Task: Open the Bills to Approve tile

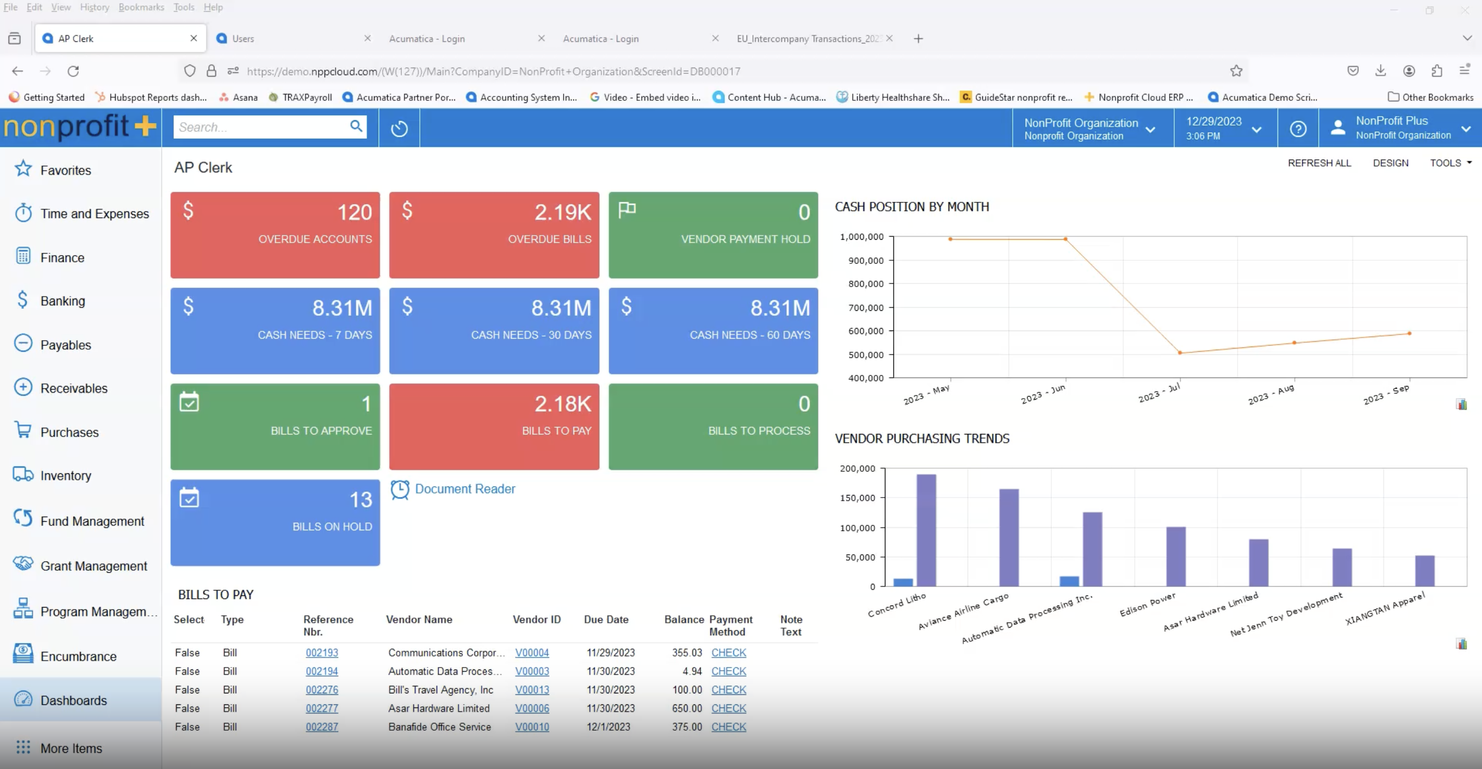Action: click(275, 427)
